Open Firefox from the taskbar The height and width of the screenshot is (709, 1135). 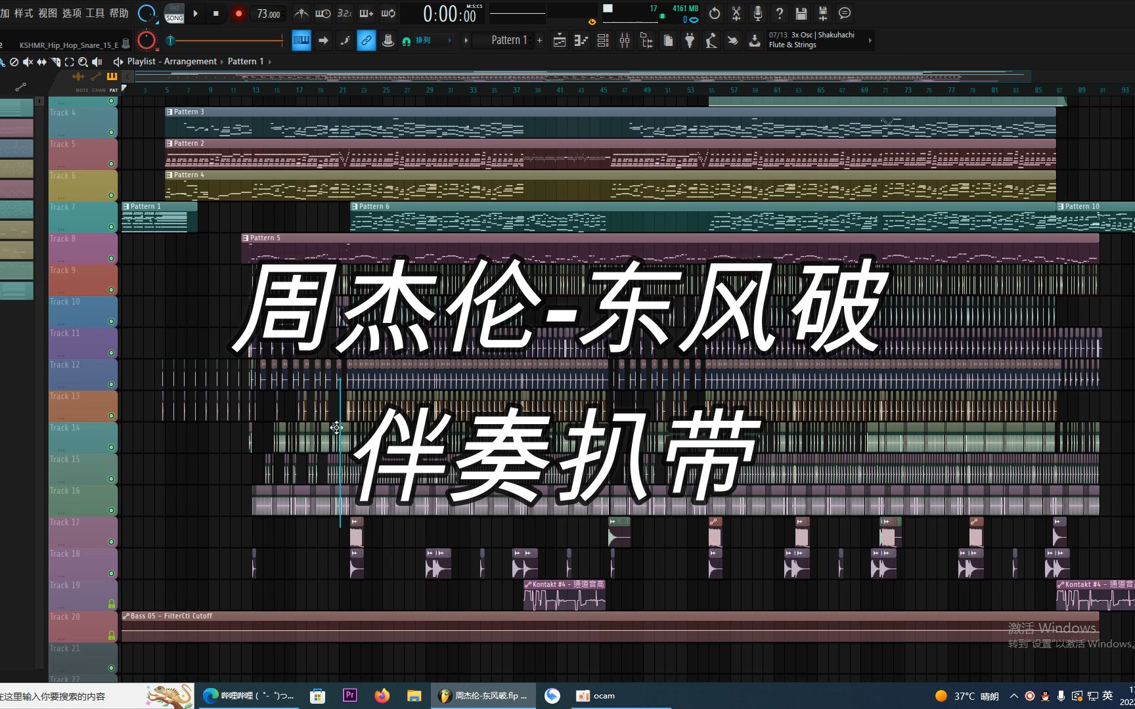pyautogui.click(x=382, y=696)
